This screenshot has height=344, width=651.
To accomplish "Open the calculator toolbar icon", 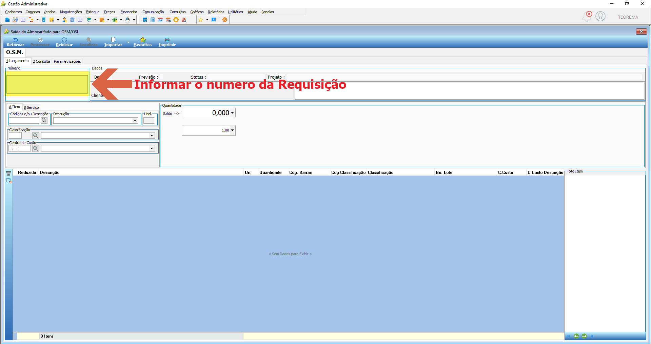I will (153, 20).
